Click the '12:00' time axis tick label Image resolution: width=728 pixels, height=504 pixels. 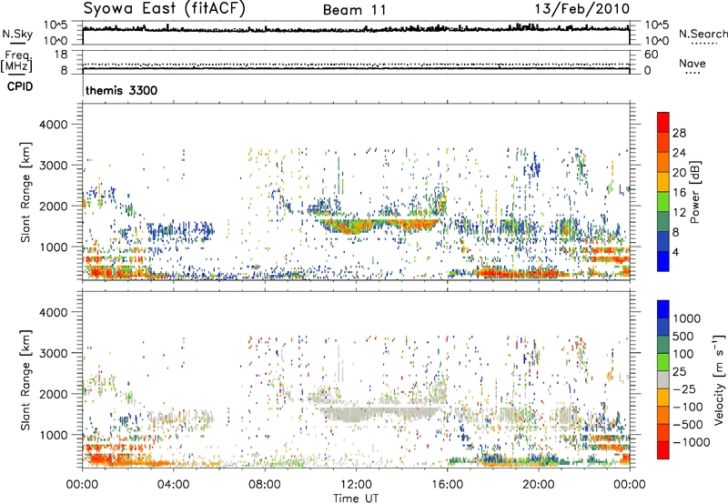(x=356, y=485)
